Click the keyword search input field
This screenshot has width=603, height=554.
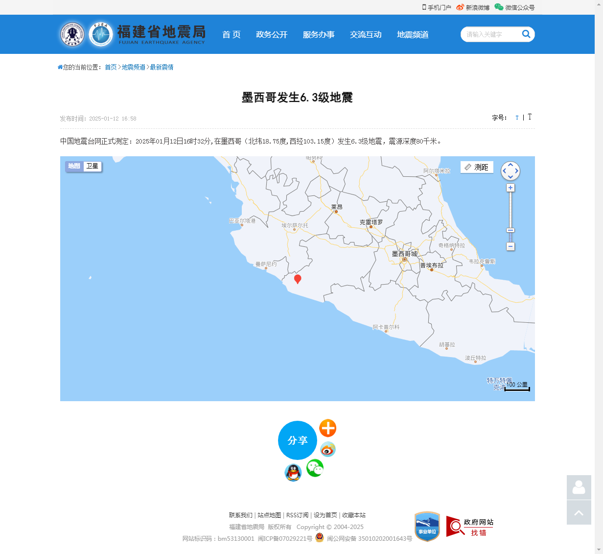pyautogui.click(x=489, y=34)
